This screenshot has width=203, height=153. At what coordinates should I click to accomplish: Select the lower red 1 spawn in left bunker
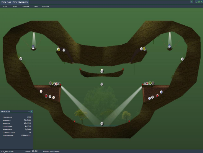coord(54,98)
